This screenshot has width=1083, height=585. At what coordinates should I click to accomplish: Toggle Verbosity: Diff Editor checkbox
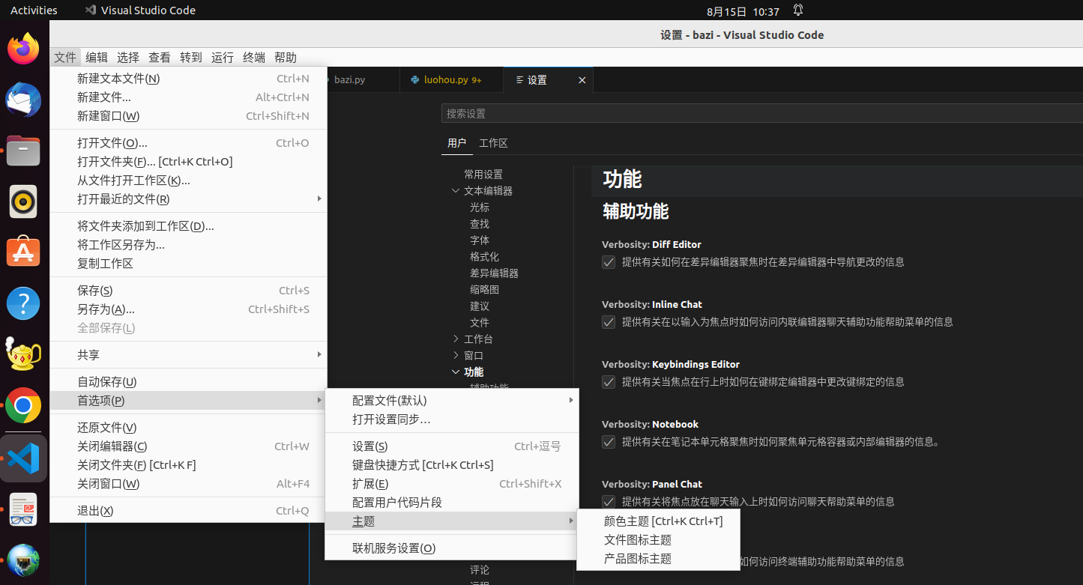click(609, 262)
